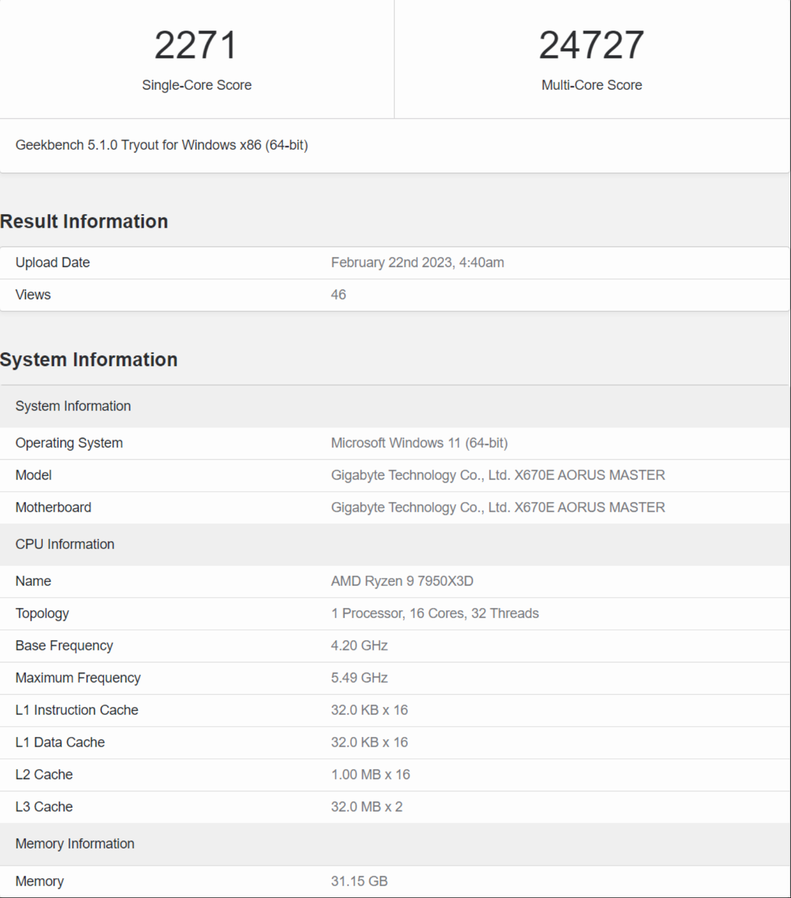Click the L2 Cache label
The height and width of the screenshot is (898, 791).
[44, 775]
